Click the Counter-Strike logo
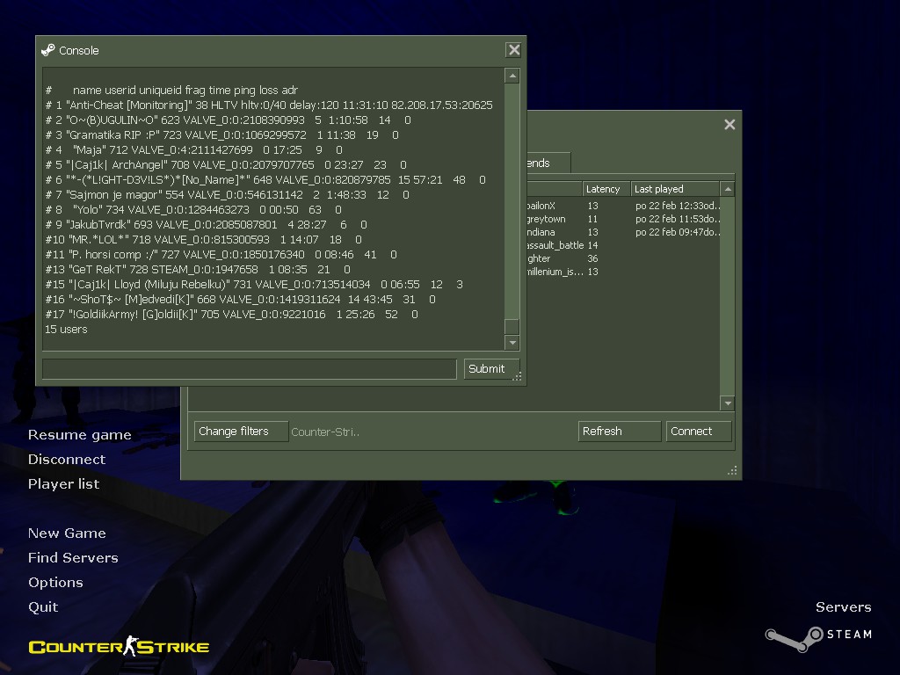The image size is (900, 675). click(119, 646)
